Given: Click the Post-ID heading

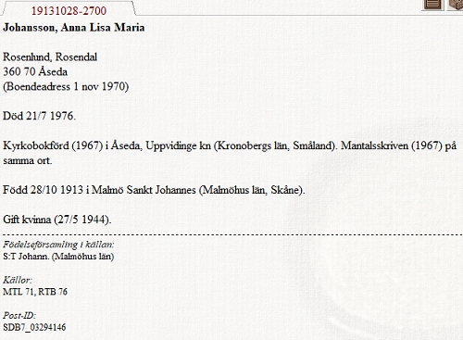Looking at the screenshot, I should tap(19, 315).
